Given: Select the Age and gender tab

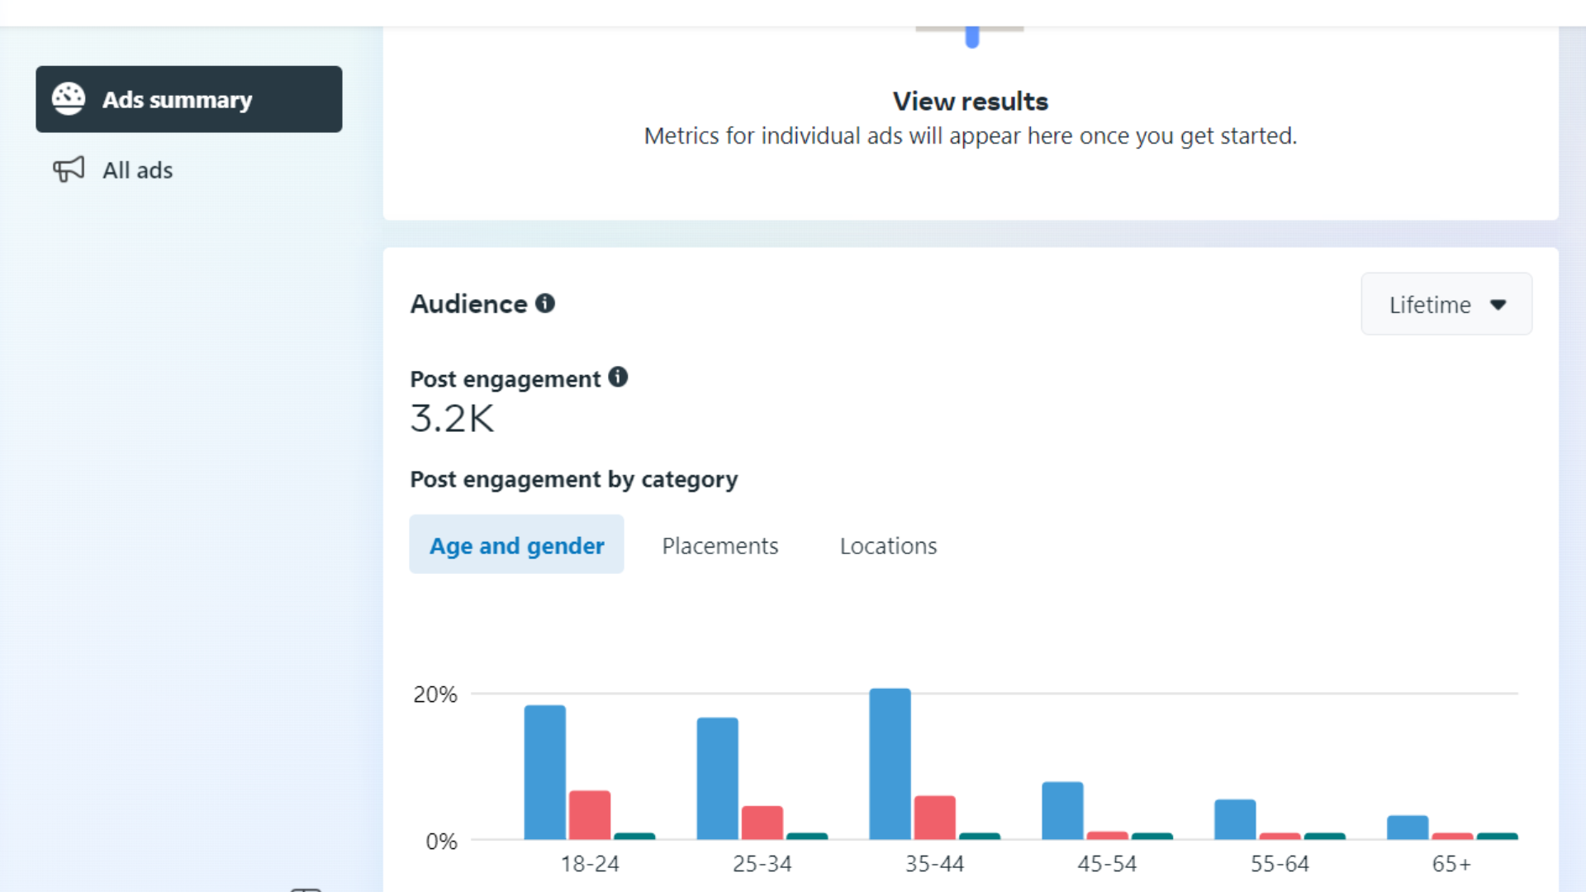Looking at the screenshot, I should (516, 545).
